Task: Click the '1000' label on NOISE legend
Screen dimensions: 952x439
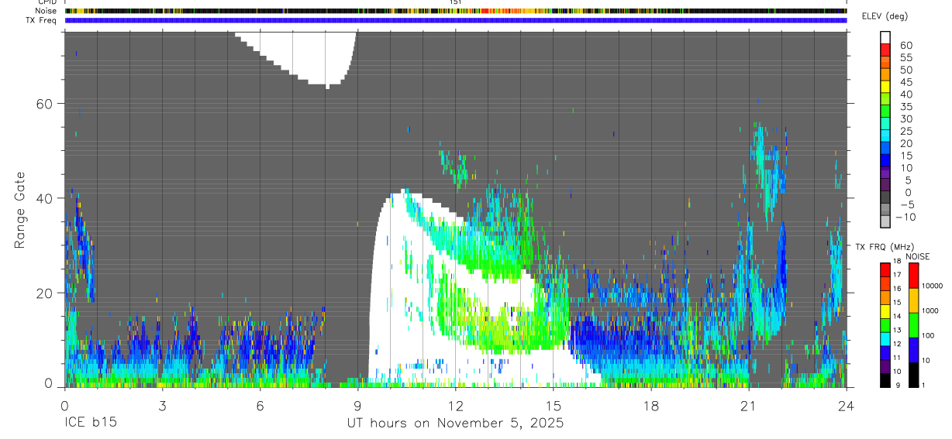Action: point(929,310)
